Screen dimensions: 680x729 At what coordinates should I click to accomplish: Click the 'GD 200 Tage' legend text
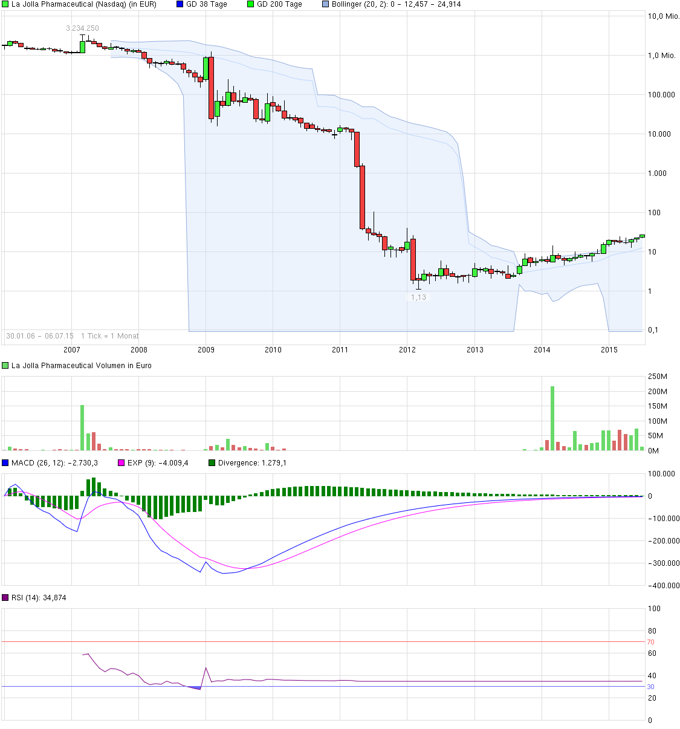(279, 4)
